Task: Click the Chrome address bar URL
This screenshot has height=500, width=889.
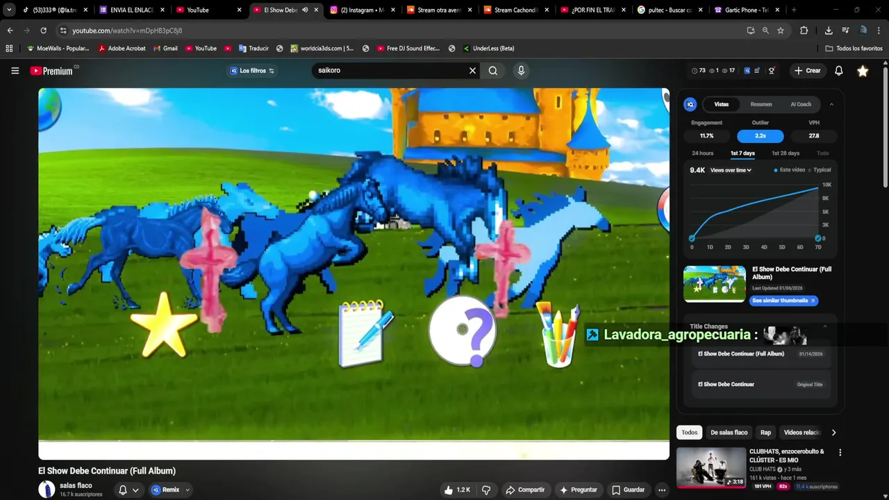Action: 127,31
